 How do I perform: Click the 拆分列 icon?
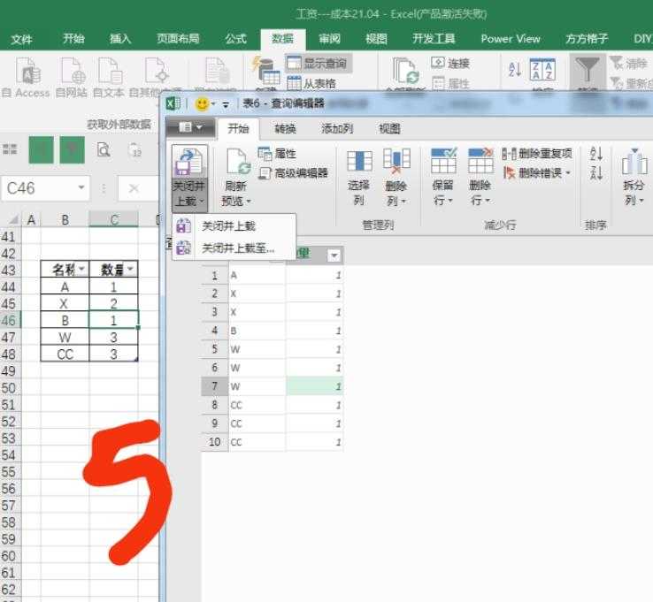point(634,163)
